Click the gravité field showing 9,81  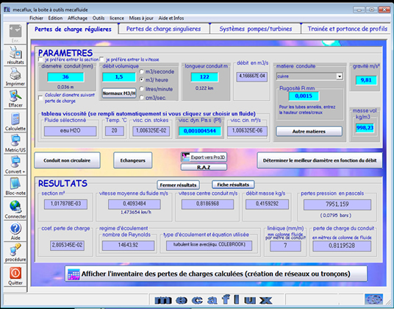click(366, 80)
